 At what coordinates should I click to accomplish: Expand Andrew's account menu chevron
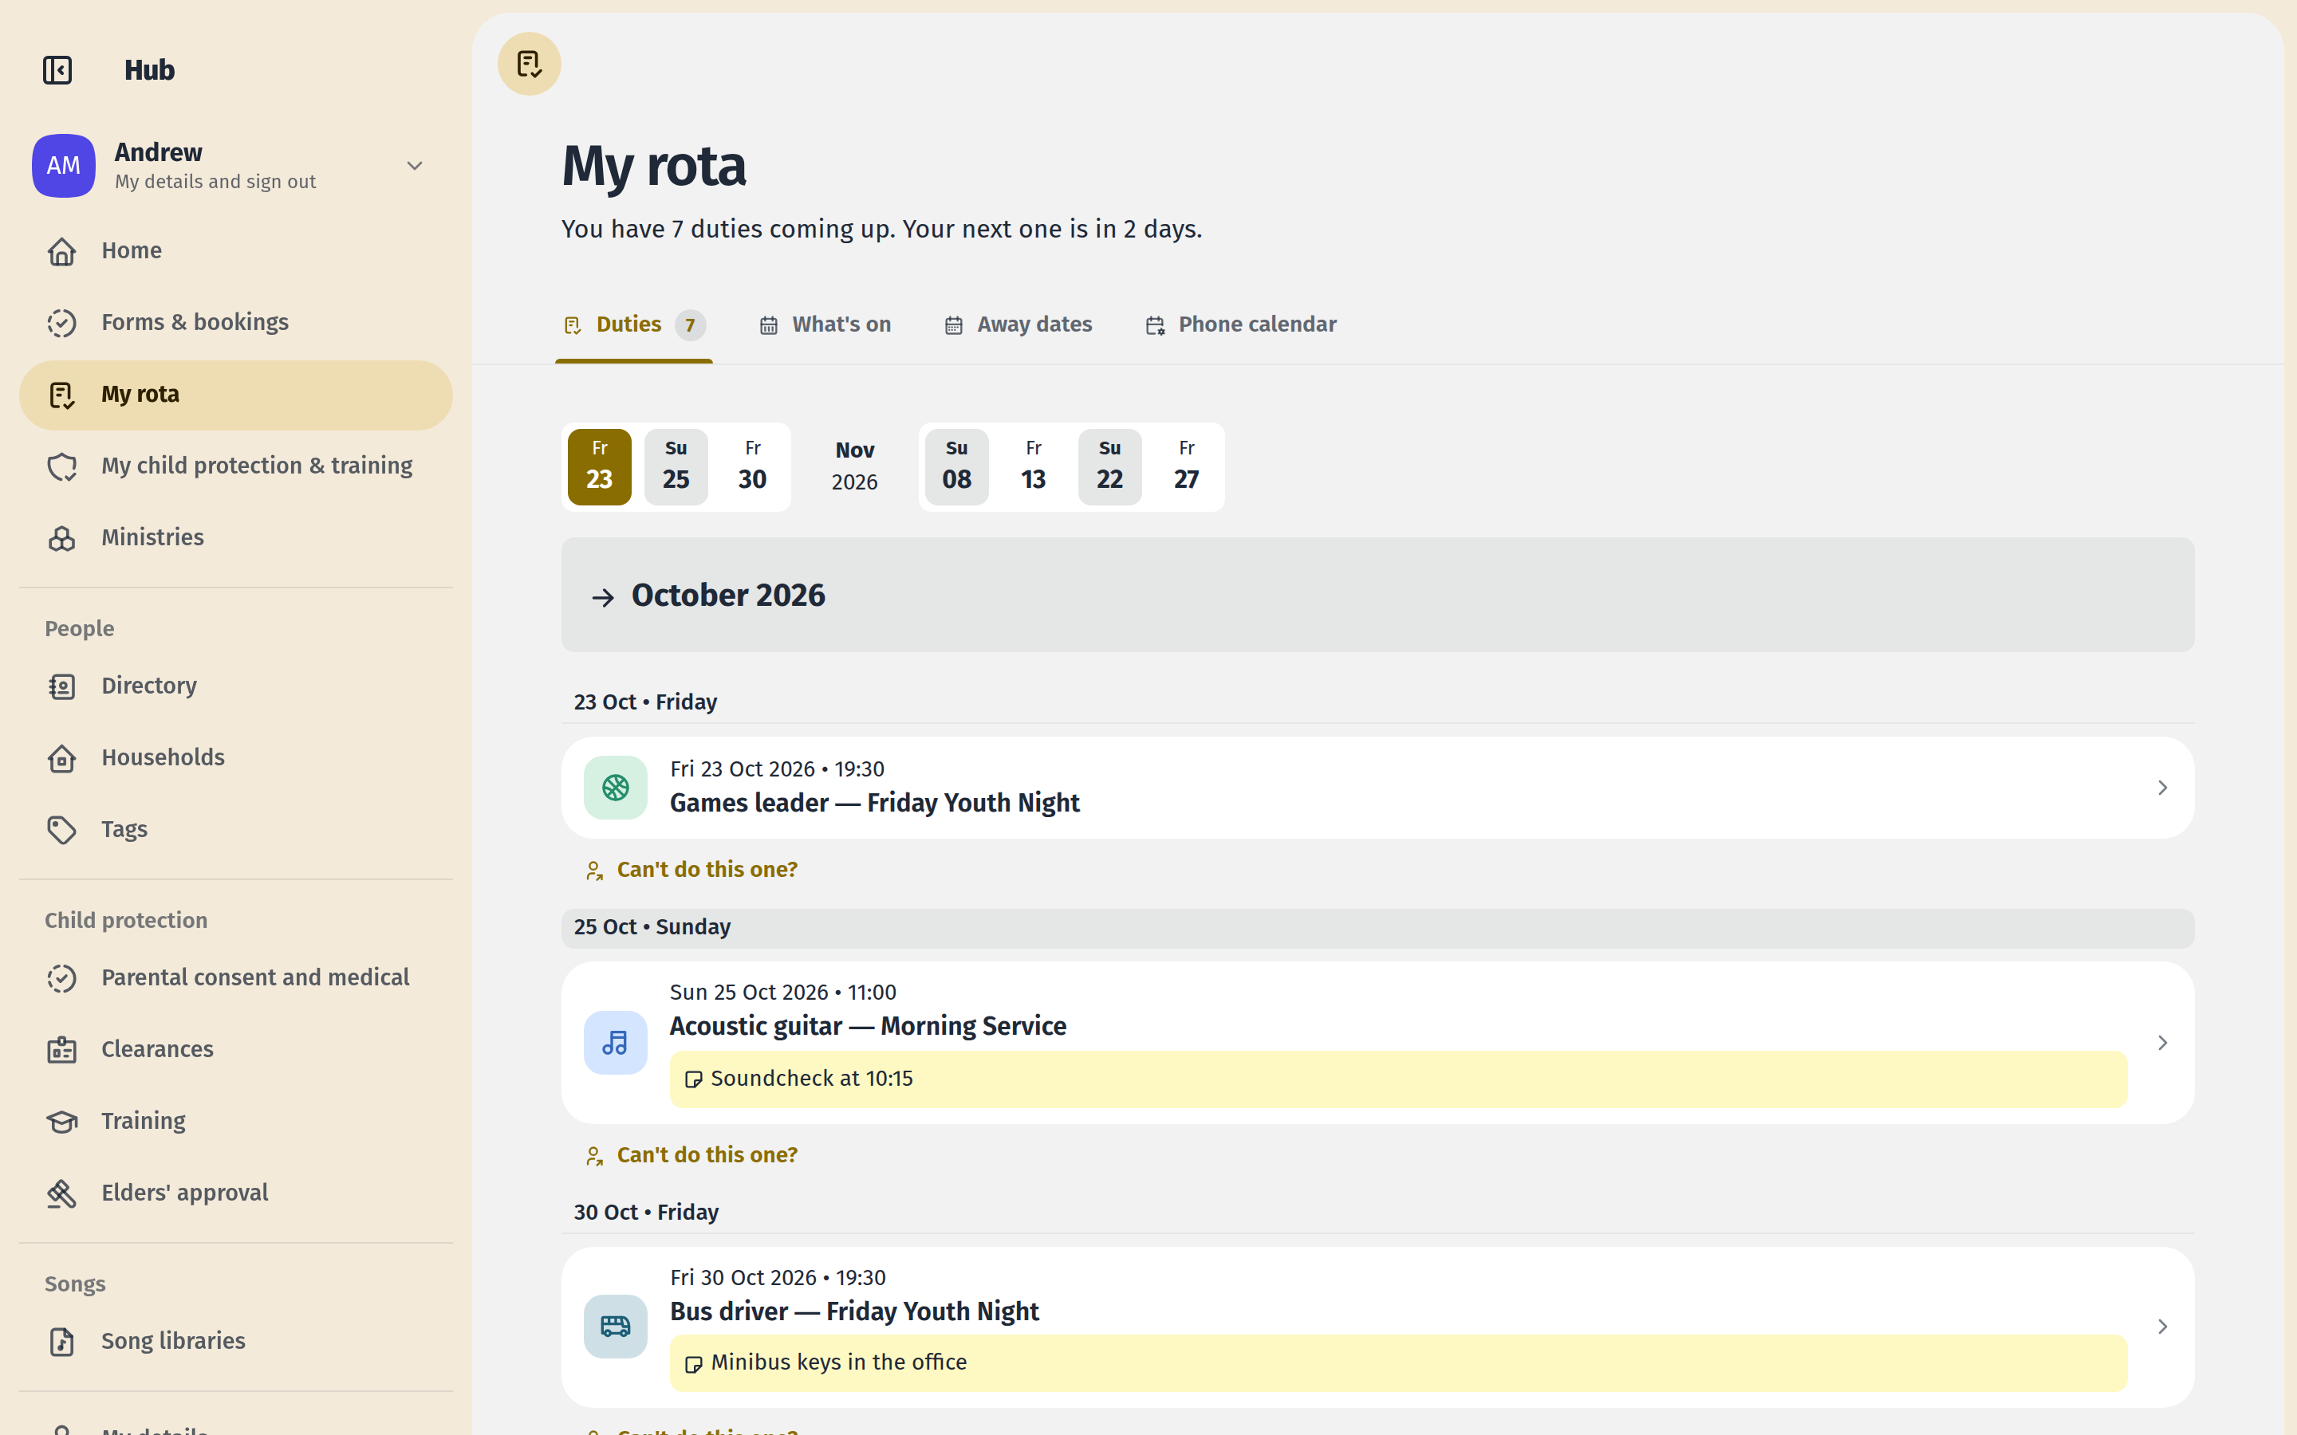click(x=415, y=166)
